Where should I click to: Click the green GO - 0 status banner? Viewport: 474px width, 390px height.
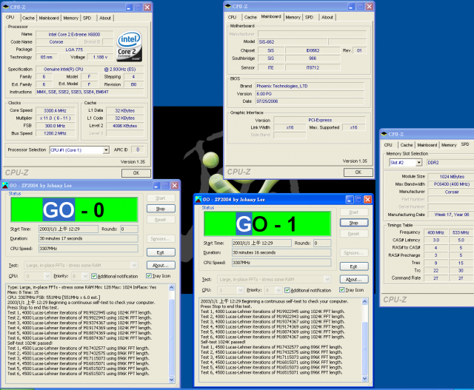click(x=74, y=209)
